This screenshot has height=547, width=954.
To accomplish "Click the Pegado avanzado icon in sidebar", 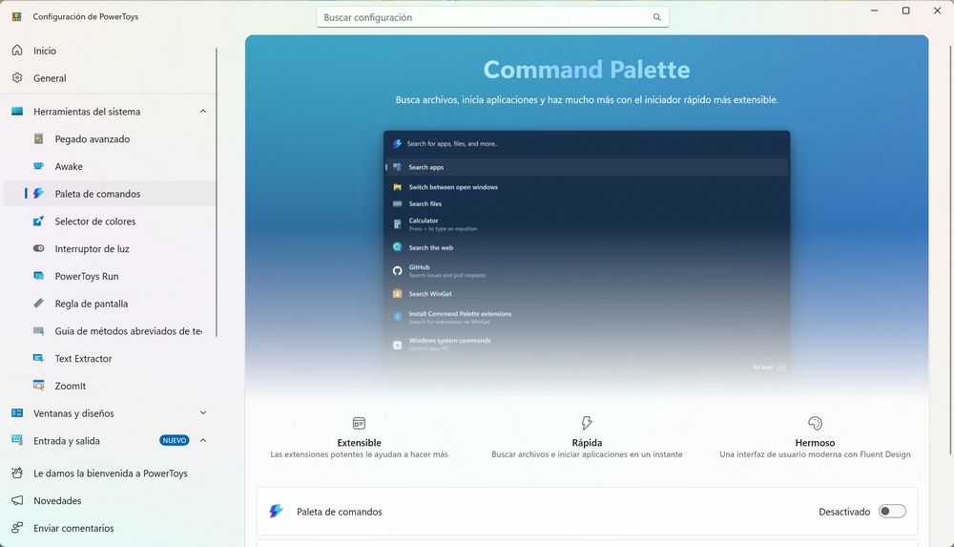I will pyautogui.click(x=38, y=139).
